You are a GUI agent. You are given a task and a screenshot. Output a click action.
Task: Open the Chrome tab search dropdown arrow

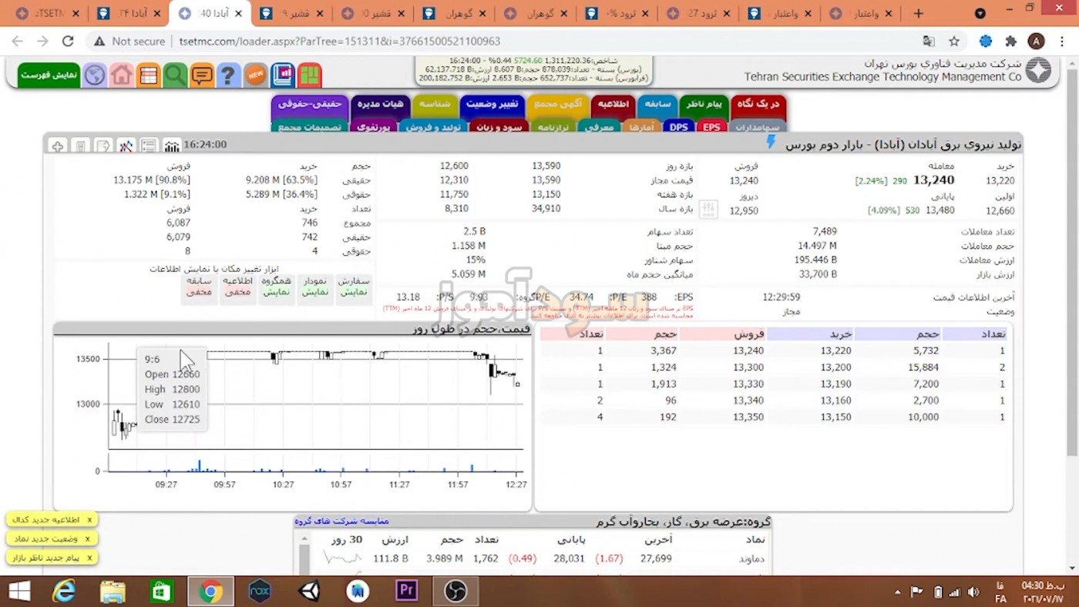tap(980, 13)
